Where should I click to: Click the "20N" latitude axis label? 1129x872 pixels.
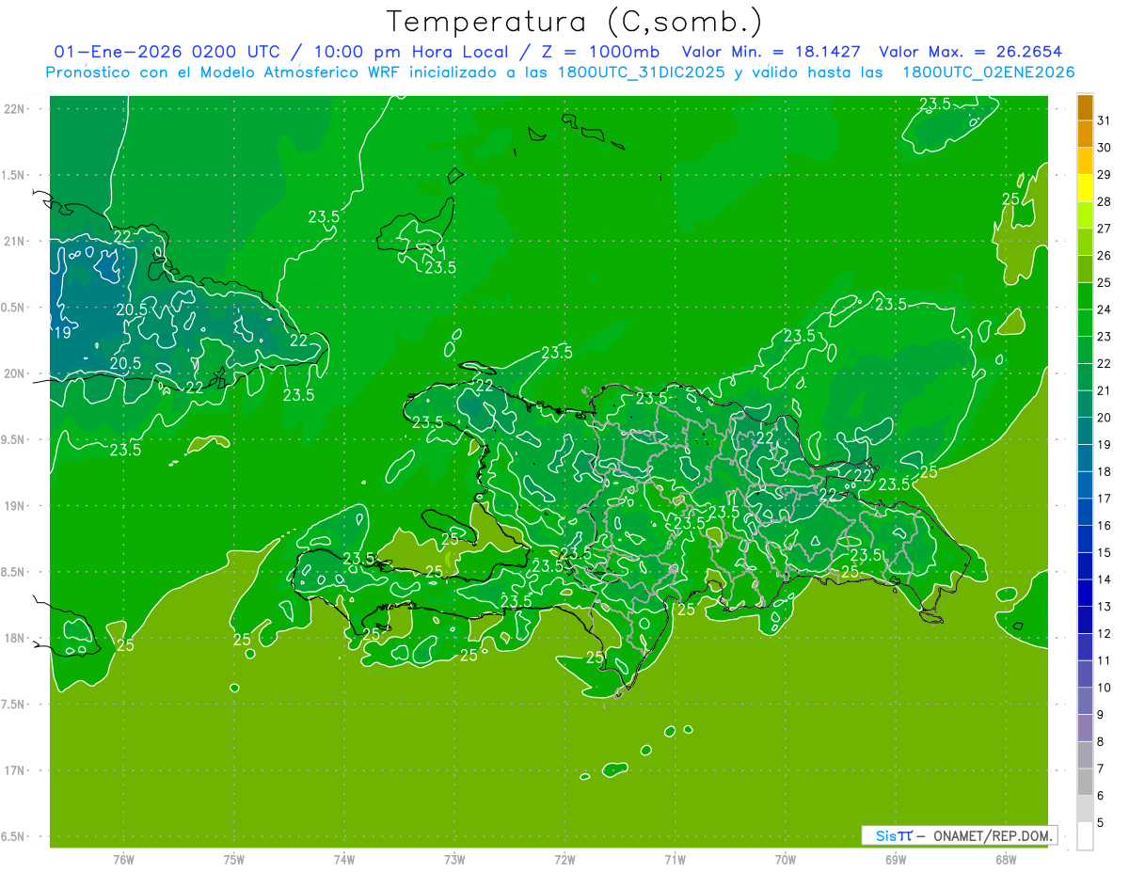tap(15, 374)
